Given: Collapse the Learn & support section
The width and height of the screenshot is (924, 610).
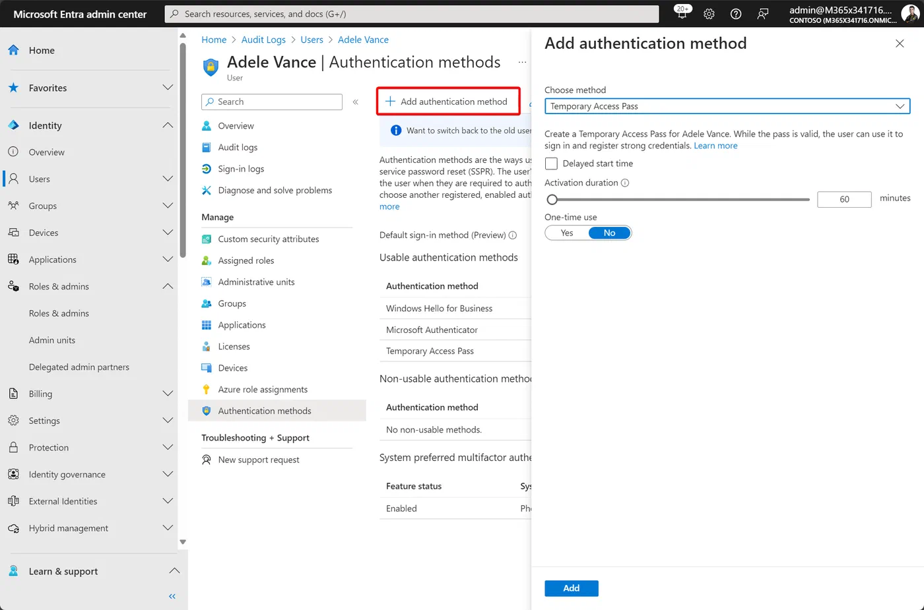Looking at the screenshot, I should (174, 571).
